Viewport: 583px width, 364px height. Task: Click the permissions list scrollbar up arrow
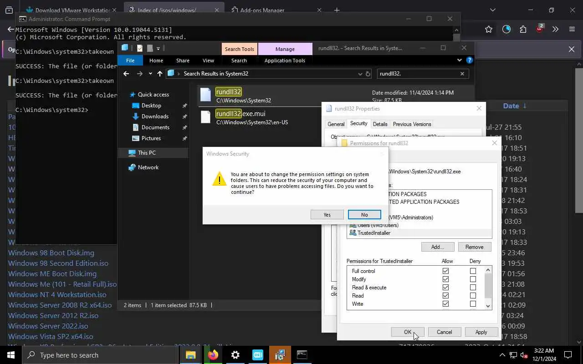tap(488, 270)
